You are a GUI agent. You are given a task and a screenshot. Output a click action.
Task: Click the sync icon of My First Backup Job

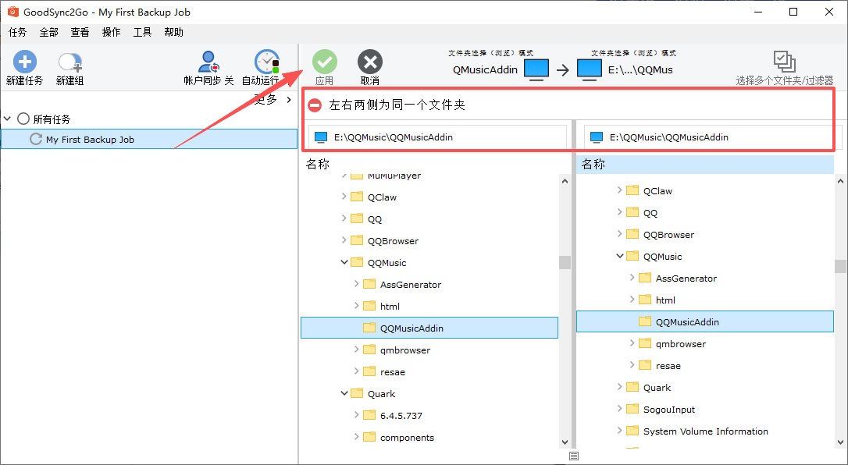pyautogui.click(x=36, y=139)
